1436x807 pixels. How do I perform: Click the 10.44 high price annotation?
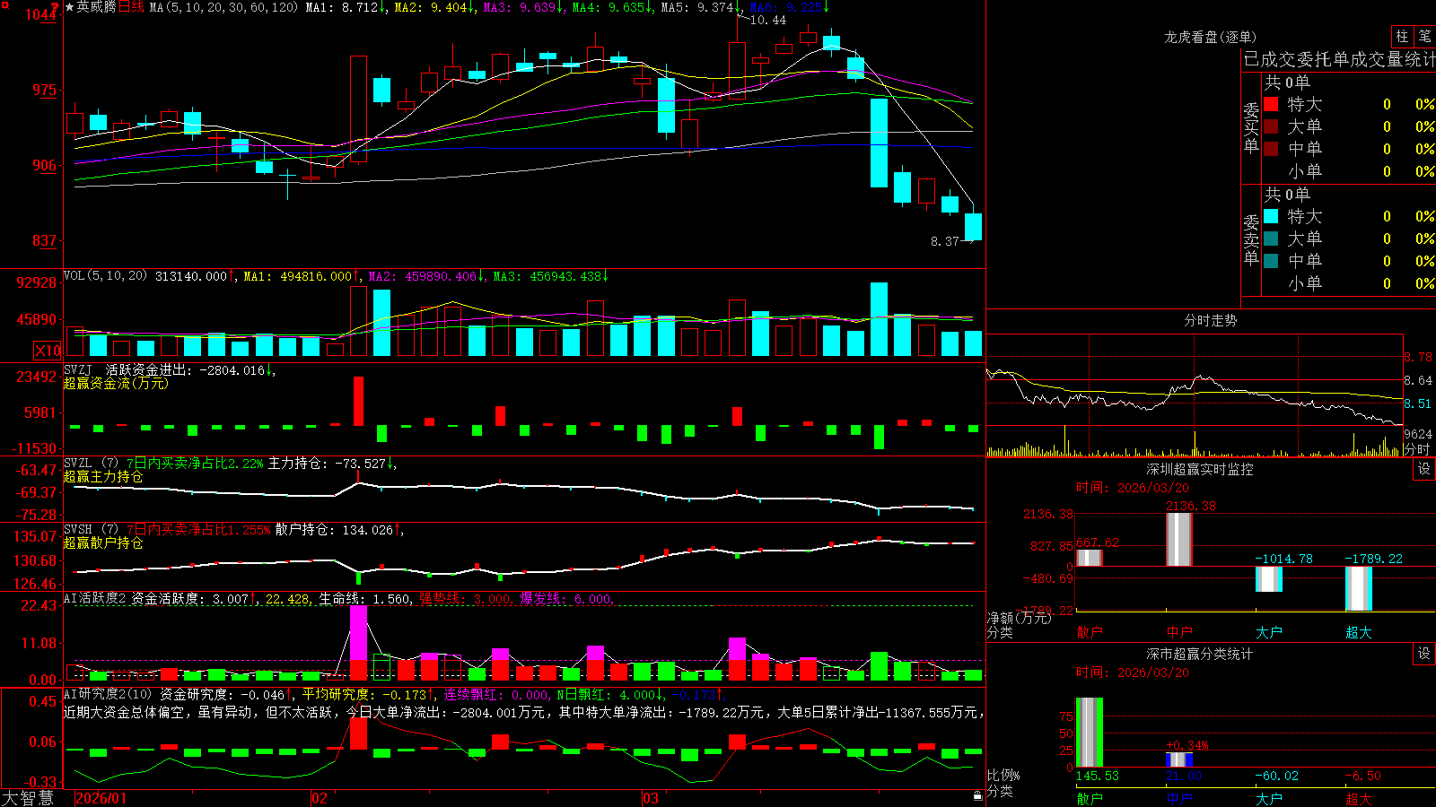coord(767,20)
